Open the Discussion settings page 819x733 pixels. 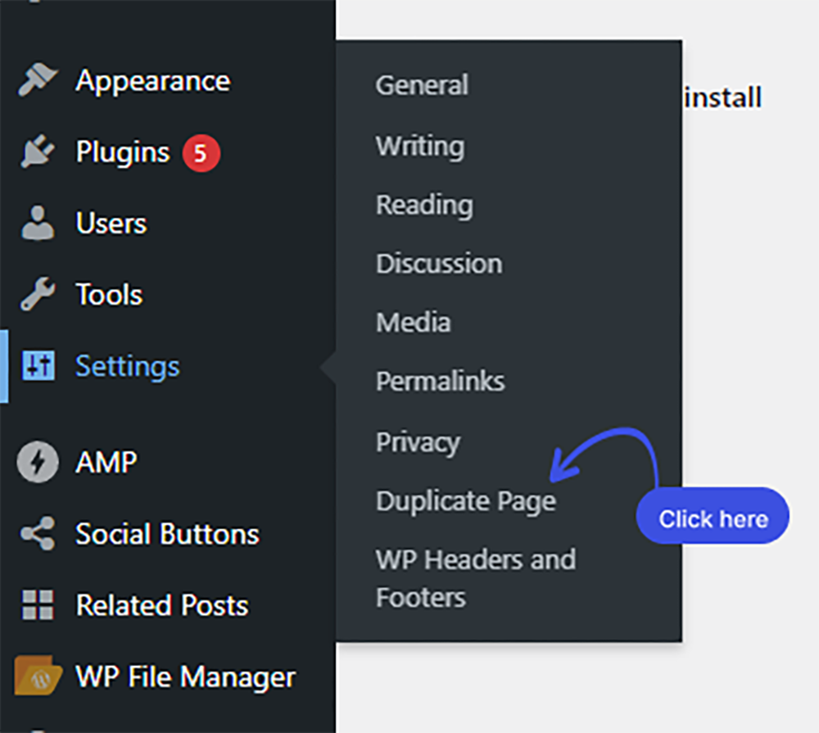coord(439,264)
